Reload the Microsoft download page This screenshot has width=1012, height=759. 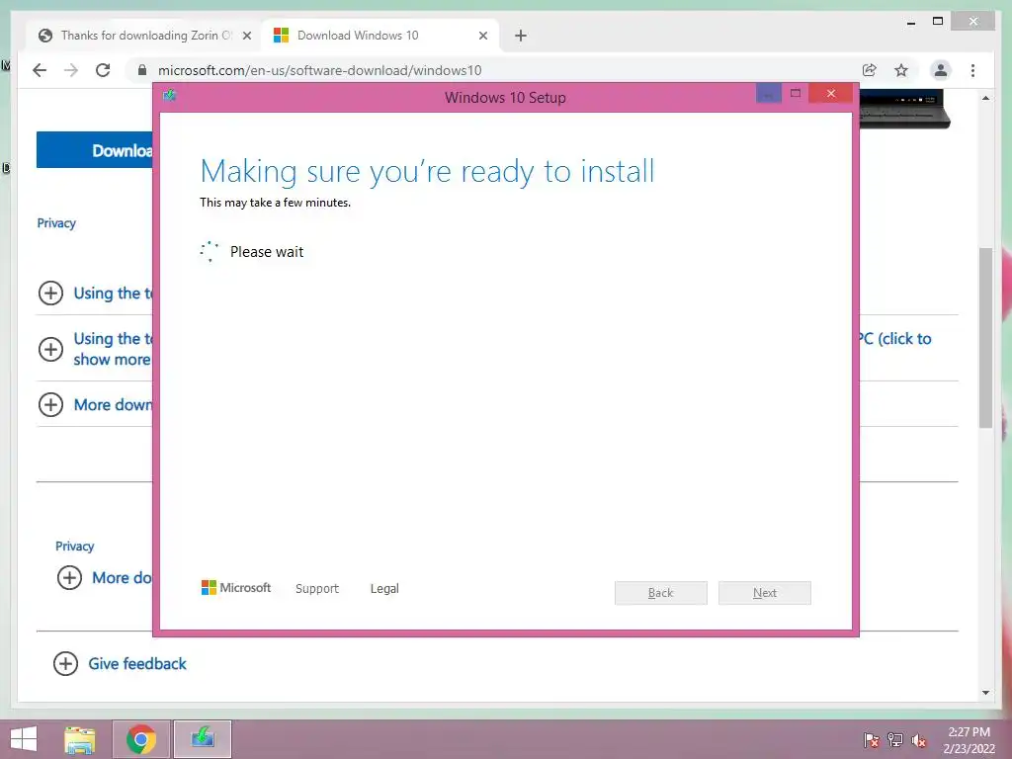tap(103, 70)
